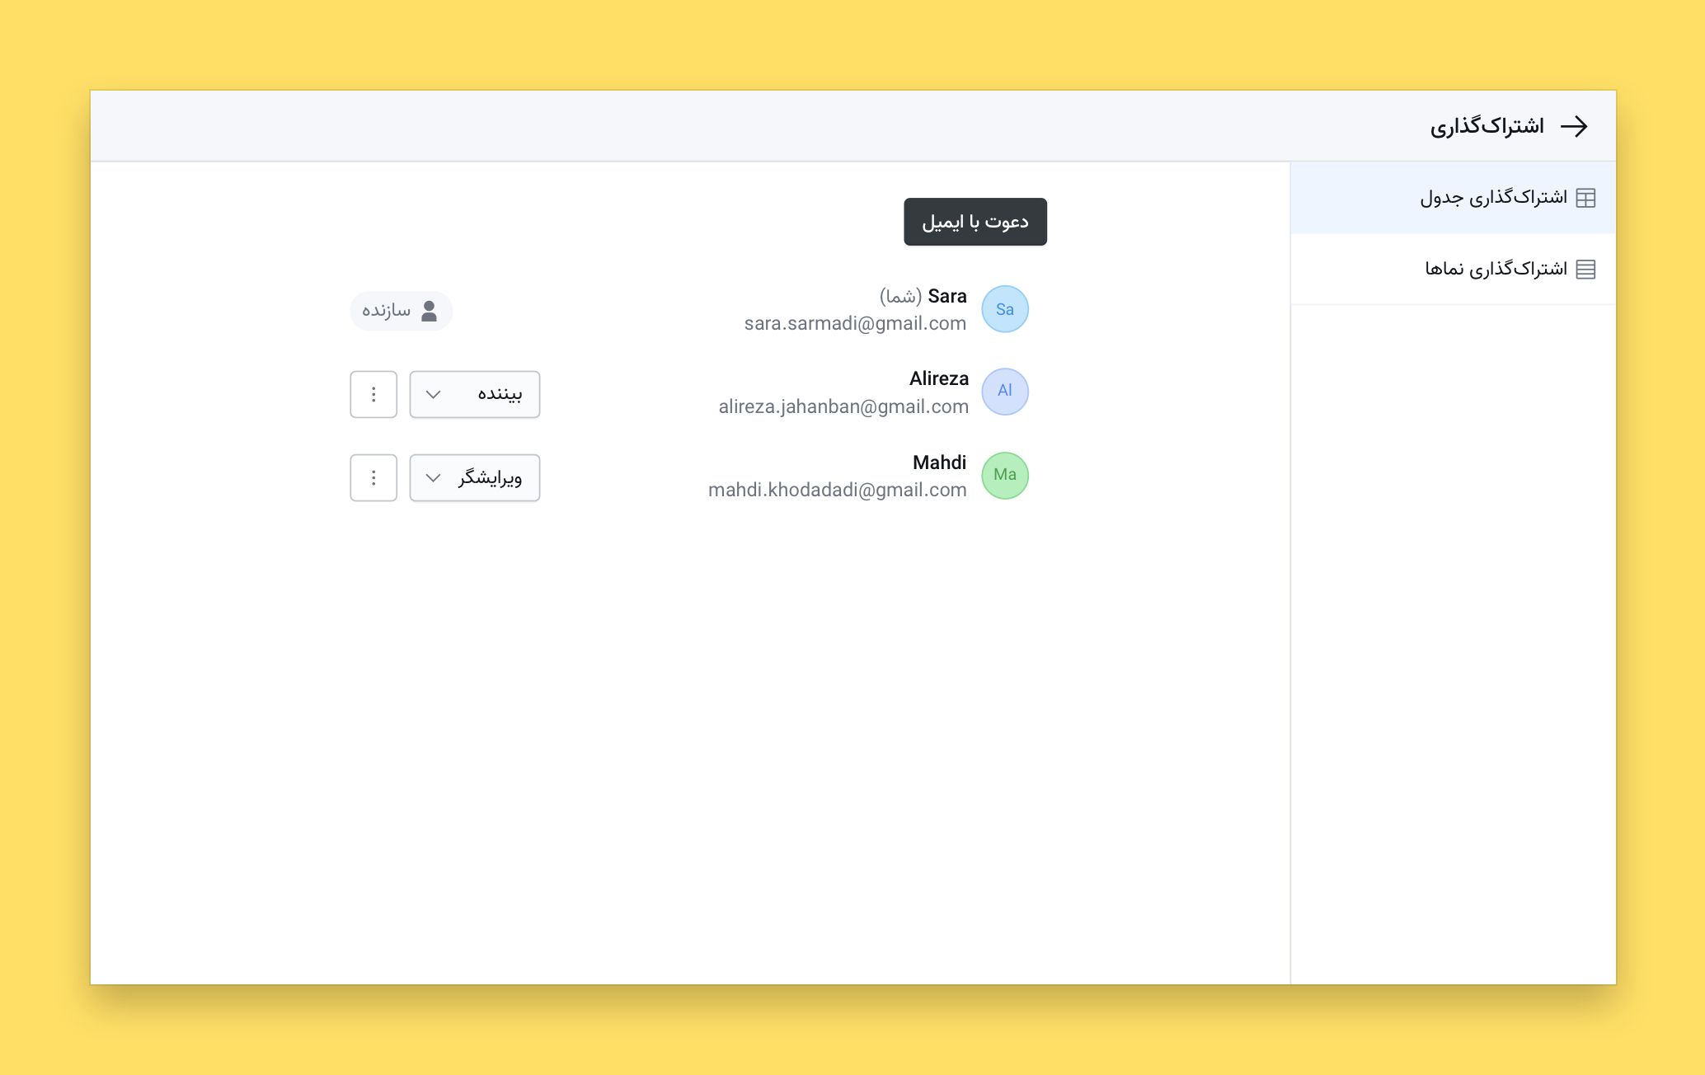1705x1075 pixels.
Task: Click the views list icon in sidebar
Action: [x=1585, y=269]
